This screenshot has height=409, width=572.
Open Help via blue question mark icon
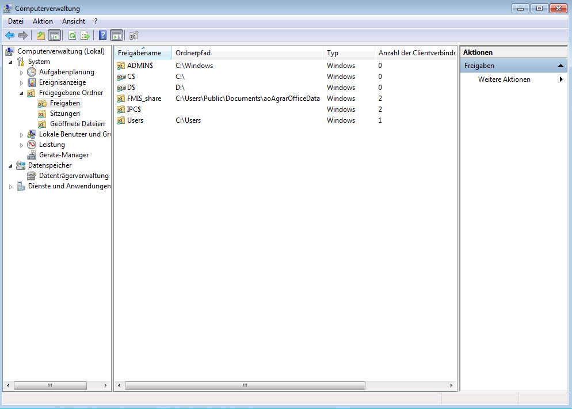point(102,35)
